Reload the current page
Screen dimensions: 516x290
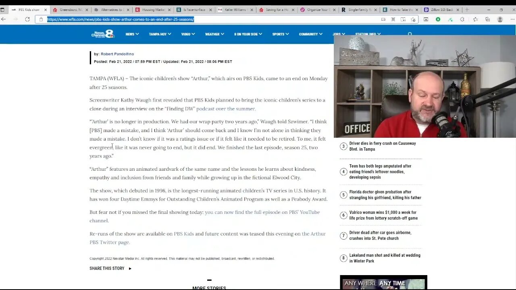pyautogui.click(x=27, y=19)
